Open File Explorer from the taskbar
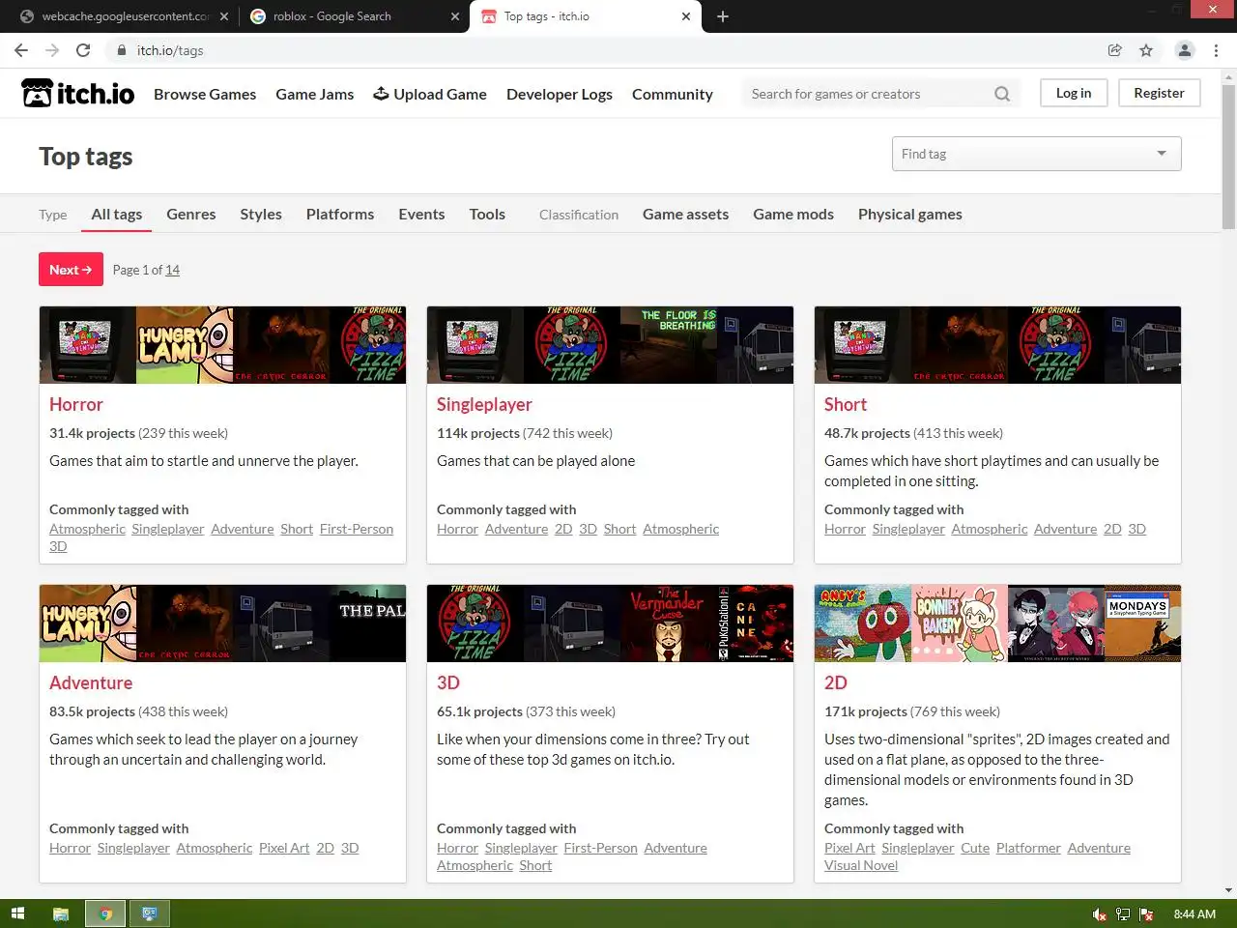This screenshot has height=928, width=1237. (x=60, y=913)
